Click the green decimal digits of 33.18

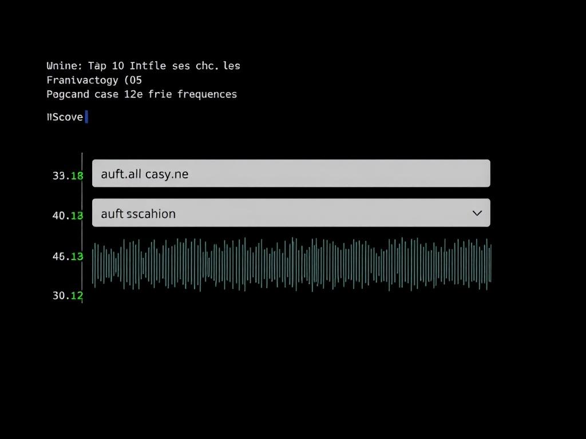click(77, 176)
